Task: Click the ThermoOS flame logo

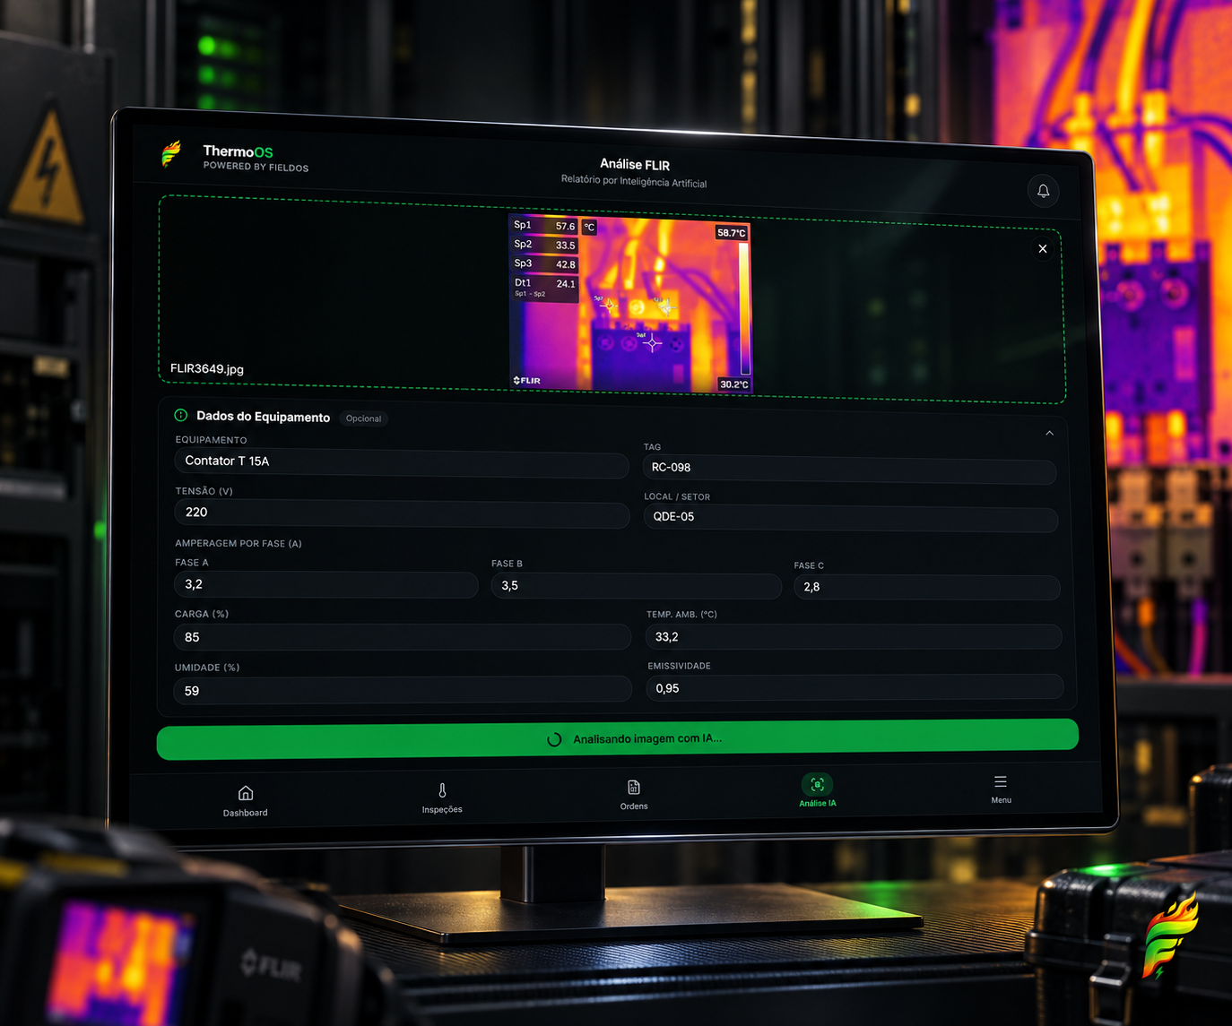Action: coord(171,154)
